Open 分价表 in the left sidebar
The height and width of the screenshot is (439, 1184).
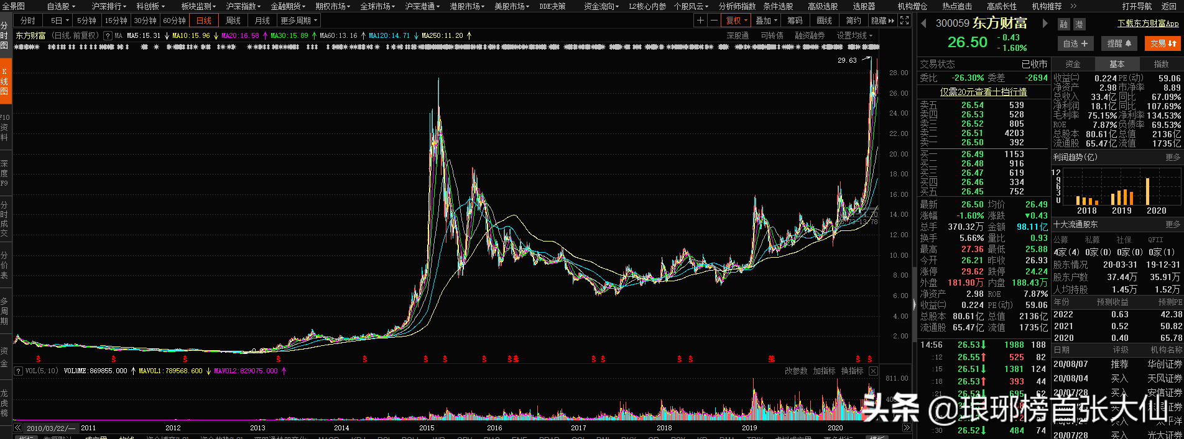click(x=4, y=265)
